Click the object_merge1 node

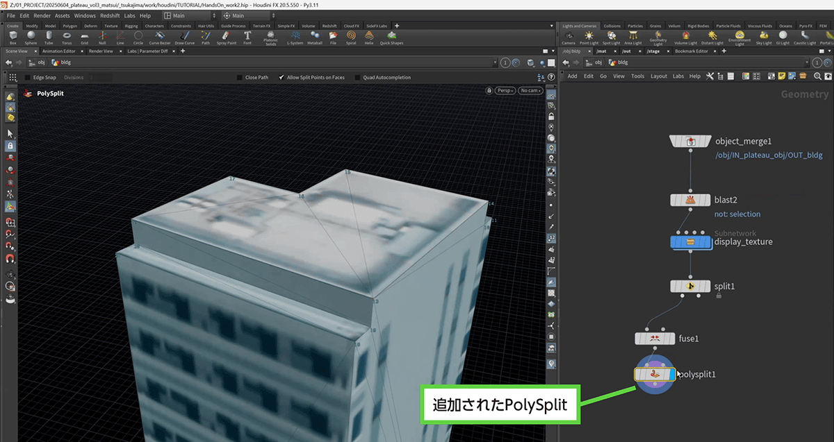tap(690, 142)
